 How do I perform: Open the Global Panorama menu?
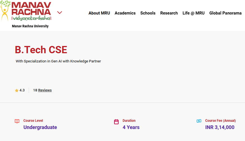click(x=225, y=13)
